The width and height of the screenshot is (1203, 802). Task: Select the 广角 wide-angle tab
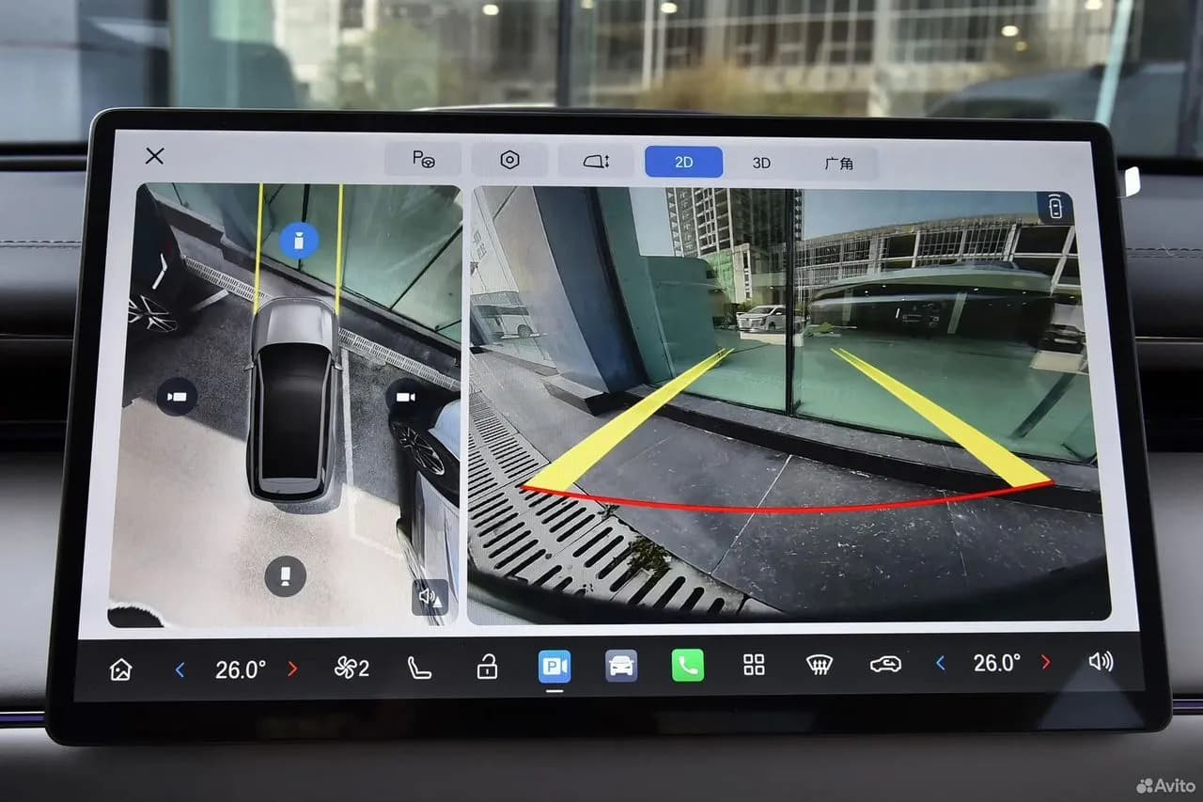click(838, 164)
